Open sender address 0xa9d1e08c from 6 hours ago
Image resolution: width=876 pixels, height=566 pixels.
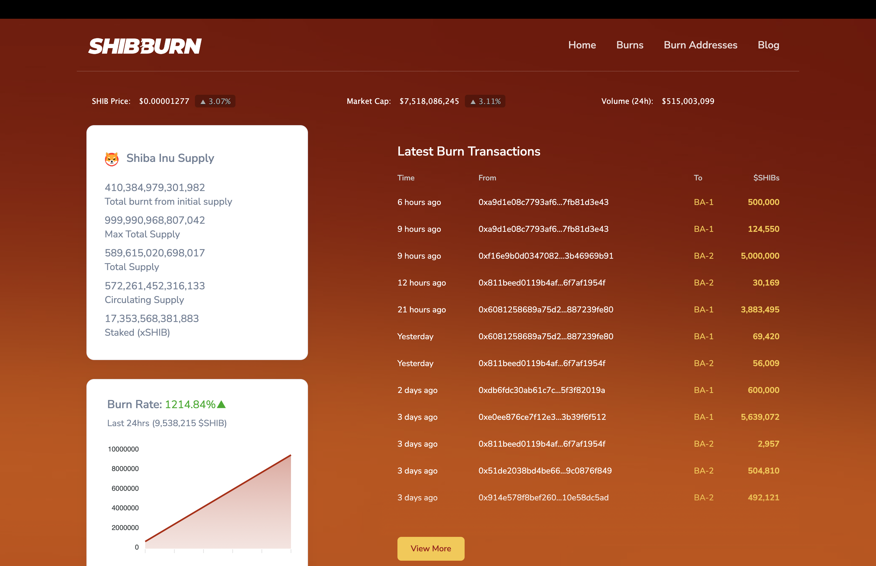(543, 202)
